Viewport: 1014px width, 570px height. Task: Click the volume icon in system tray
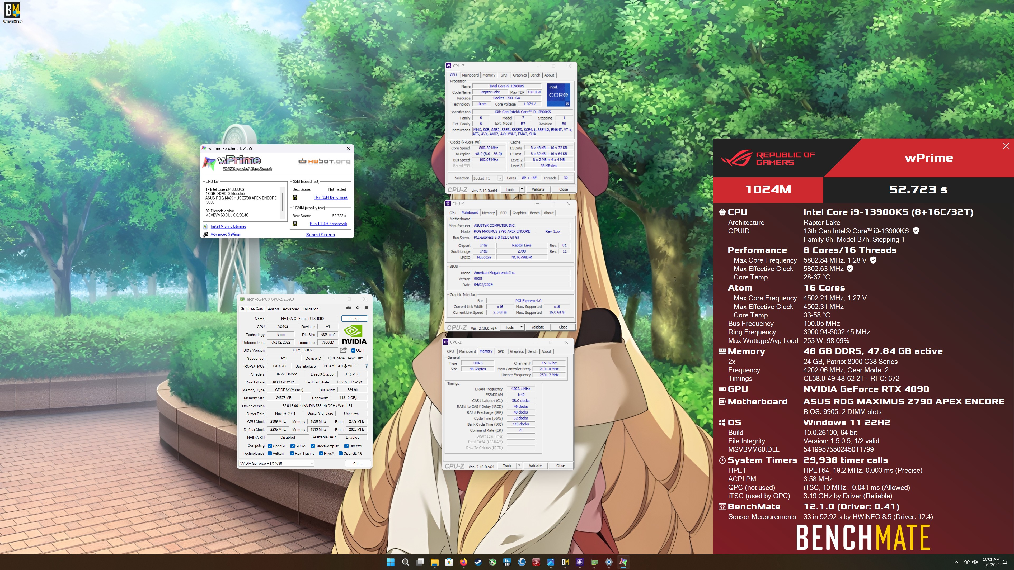click(x=975, y=562)
